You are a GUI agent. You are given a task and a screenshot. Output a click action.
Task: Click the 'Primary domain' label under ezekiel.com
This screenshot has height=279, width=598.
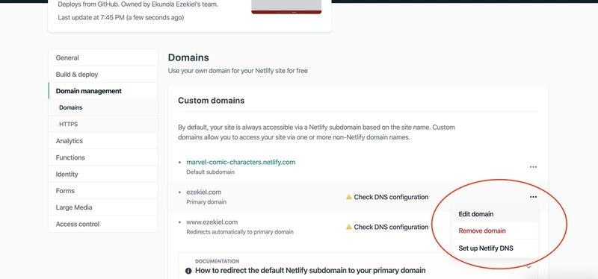click(206, 202)
